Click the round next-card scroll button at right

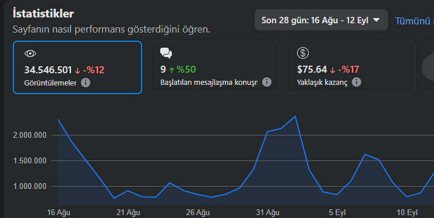428,67
